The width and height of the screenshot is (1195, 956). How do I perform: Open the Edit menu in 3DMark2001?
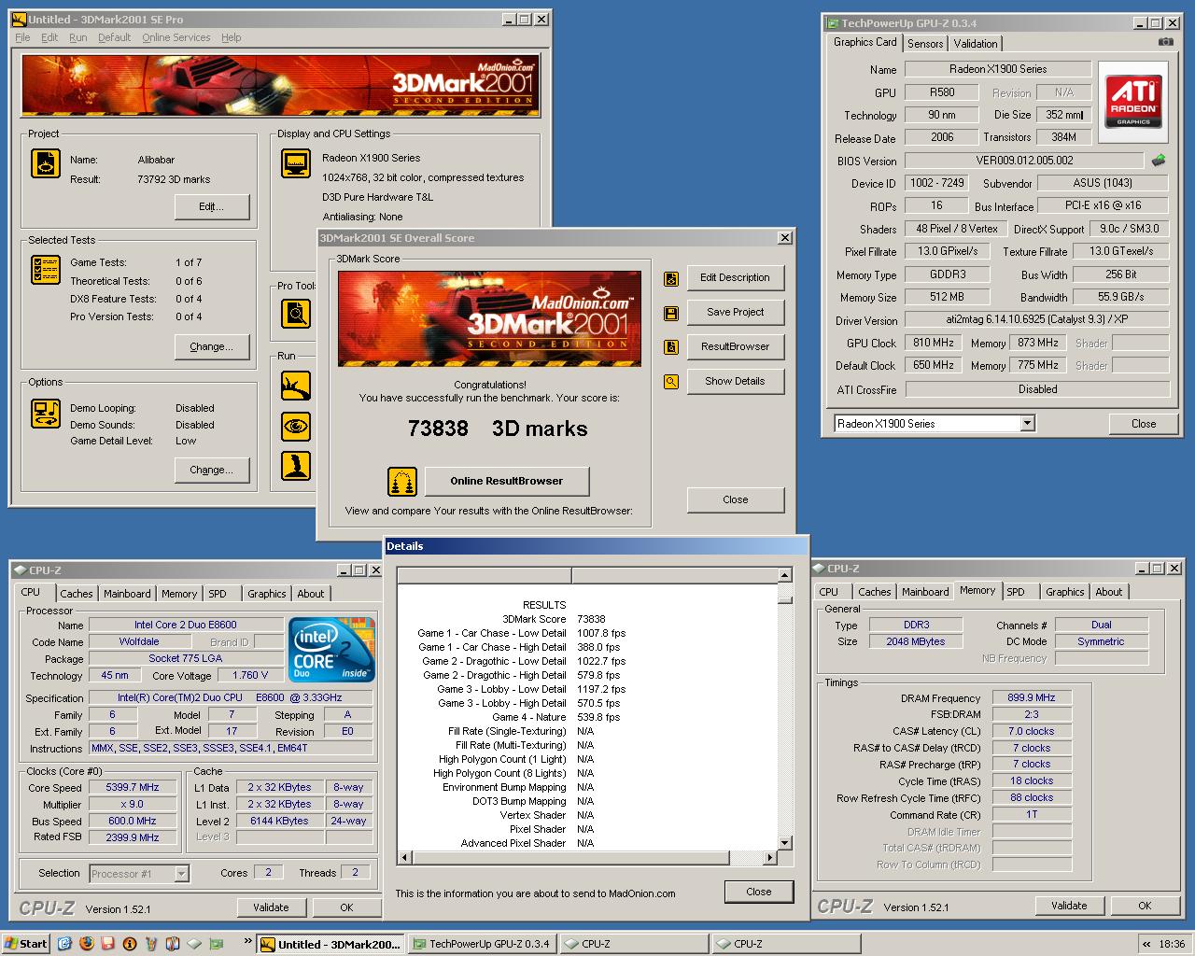pos(49,37)
